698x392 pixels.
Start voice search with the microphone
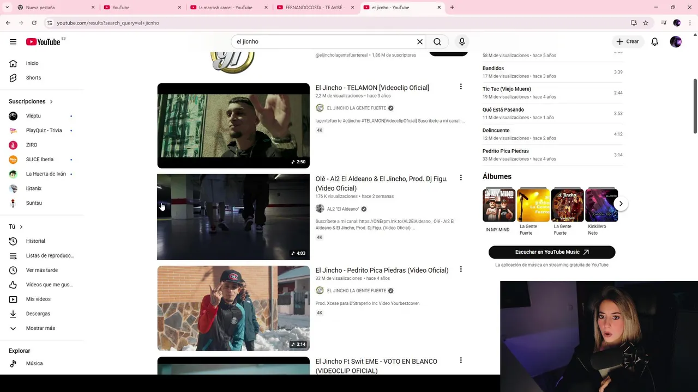pos(462,42)
